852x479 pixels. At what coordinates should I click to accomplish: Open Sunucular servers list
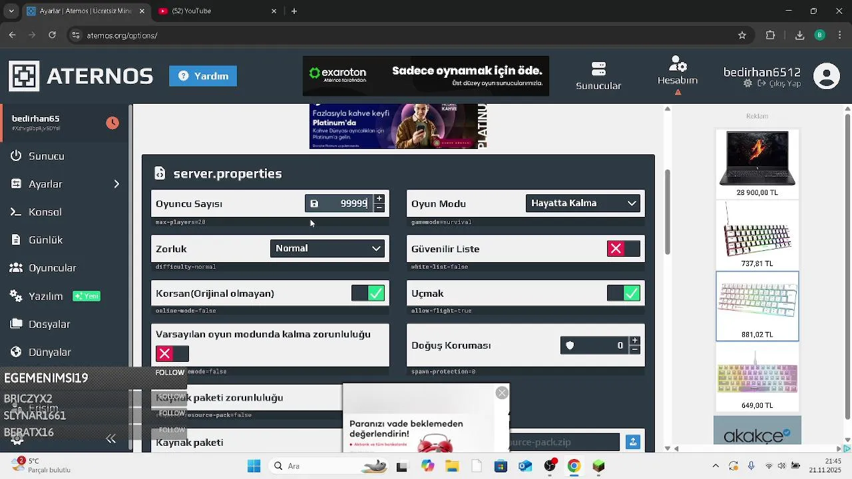598,76
